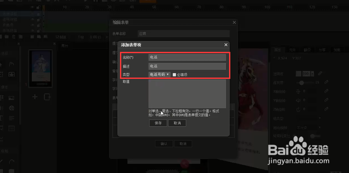Click 取消 in the 添加表单项 dialog

tap(177, 123)
